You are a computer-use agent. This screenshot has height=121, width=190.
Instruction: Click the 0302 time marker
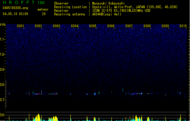coord(38,26)
